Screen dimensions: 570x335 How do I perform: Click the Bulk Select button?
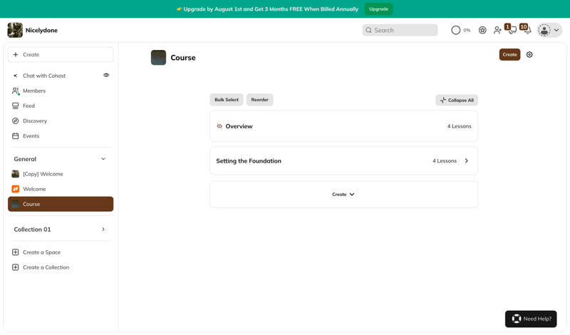click(227, 100)
